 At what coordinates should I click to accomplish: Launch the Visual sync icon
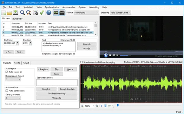coord(36,13)
